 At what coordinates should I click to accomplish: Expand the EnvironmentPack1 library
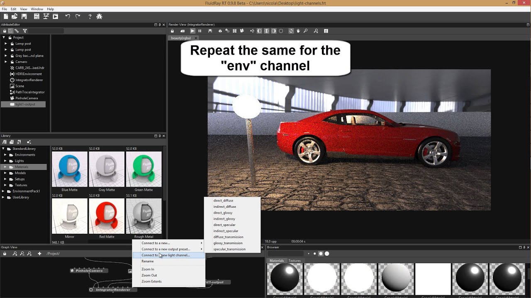pos(3,191)
